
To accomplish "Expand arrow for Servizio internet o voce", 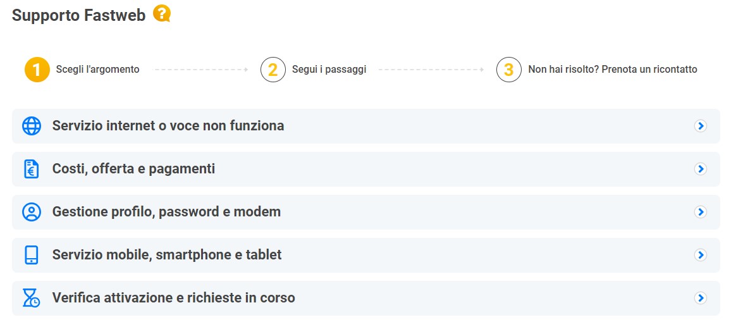I will [x=701, y=126].
